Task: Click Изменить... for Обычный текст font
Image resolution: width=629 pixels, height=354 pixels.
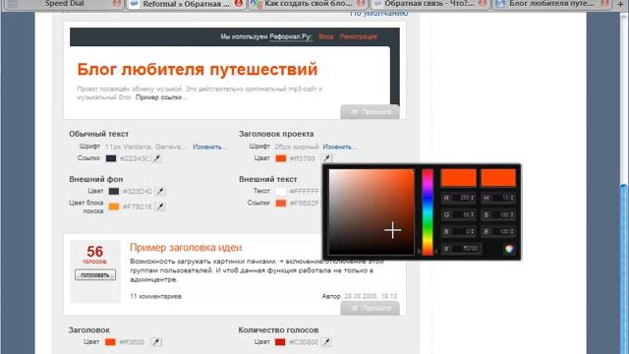Action: (209, 147)
